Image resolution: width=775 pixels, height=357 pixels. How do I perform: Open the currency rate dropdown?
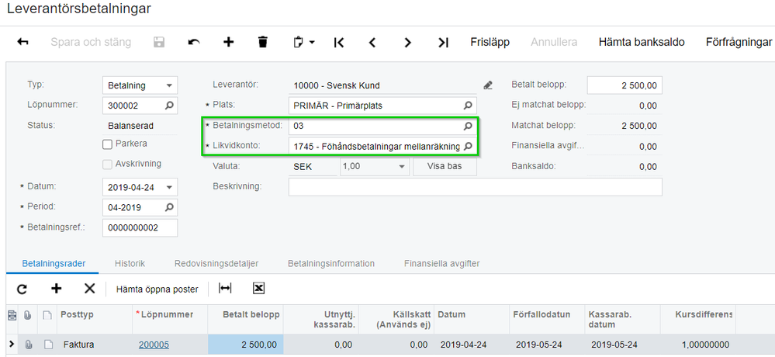pos(402,167)
